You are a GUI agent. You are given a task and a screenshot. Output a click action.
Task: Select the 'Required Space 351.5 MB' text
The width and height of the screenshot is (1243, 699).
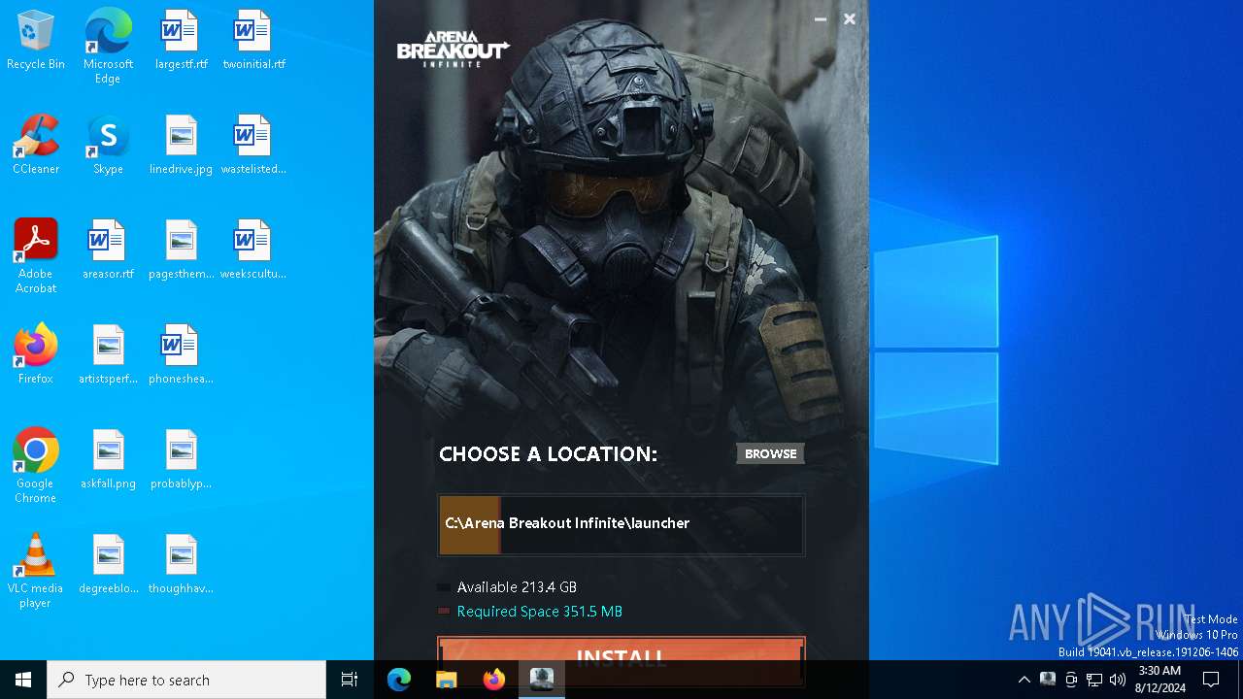point(540,612)
